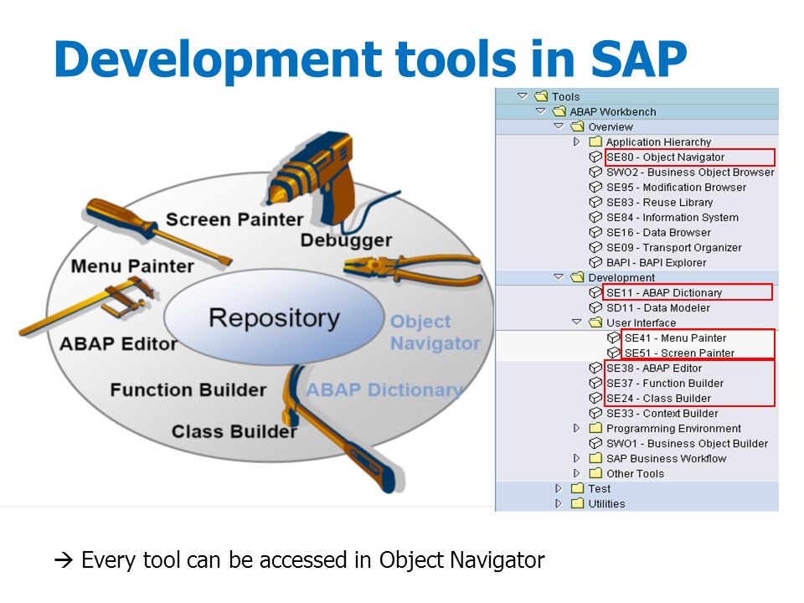Image resolution: width=804 pixels, height=603 pixels.
Task: Expand the Utilities folder node
Action: [559, 503]
